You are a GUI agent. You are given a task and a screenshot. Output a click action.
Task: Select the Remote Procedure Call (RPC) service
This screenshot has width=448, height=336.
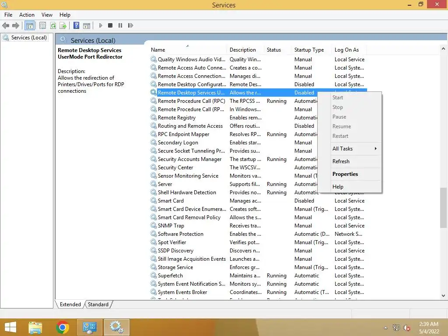pyautogui.click(x=192, y=101)
